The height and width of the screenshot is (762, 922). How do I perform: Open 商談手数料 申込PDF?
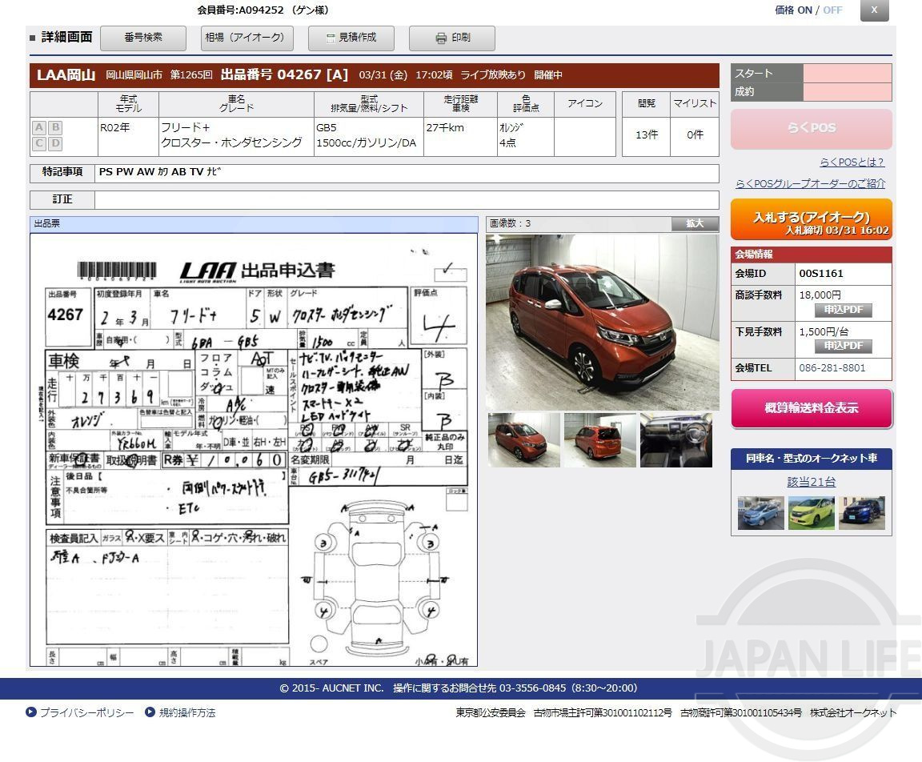[x=843, y=310]
